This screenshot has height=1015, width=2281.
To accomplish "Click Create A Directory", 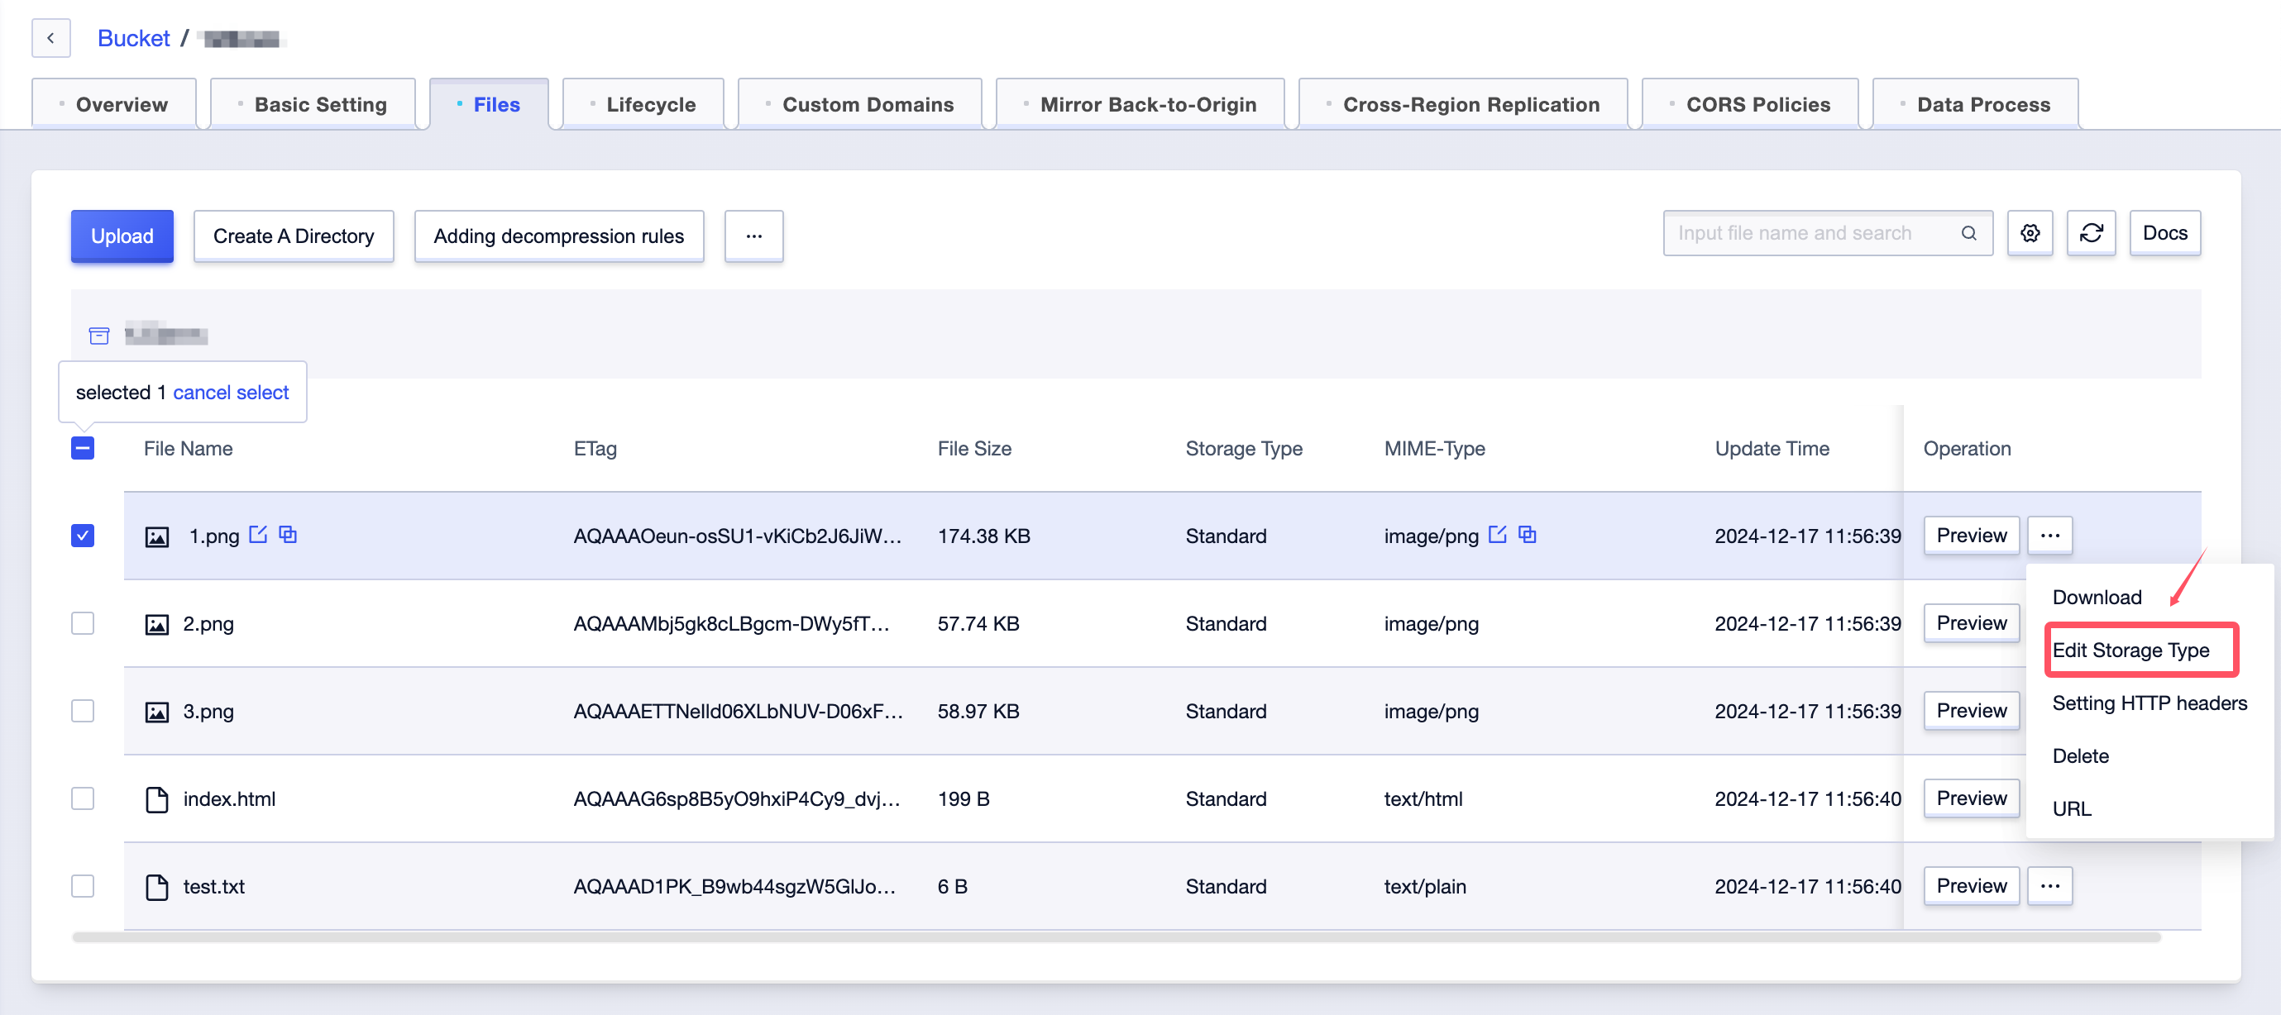I will (294, 236).
